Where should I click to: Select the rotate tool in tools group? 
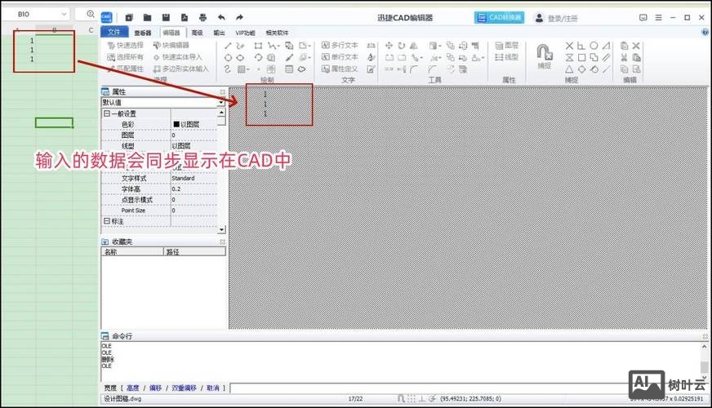click(x=402, y=46)
